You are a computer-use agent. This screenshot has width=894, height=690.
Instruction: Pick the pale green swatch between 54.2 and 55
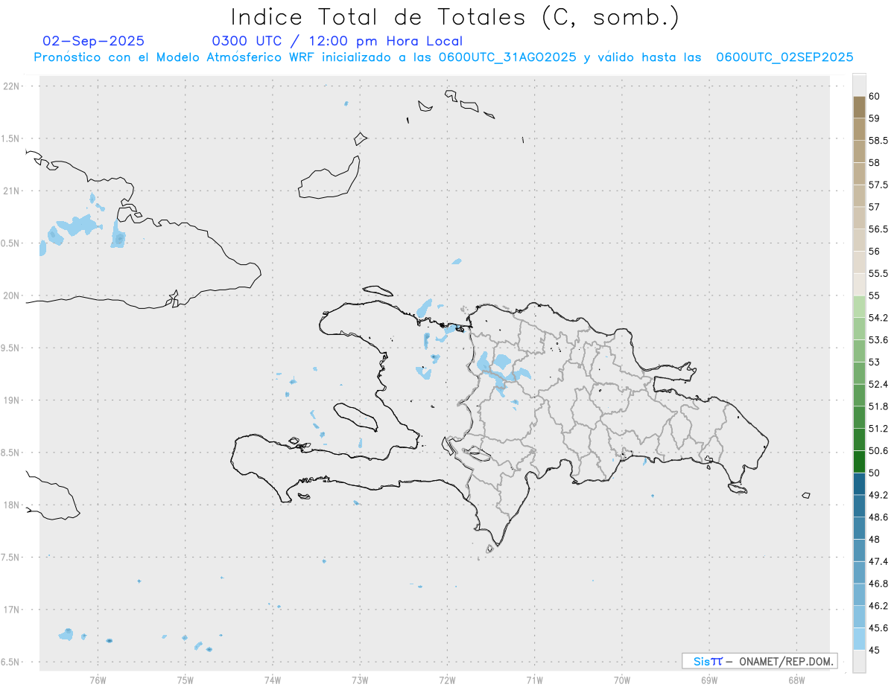coord(859,307)
